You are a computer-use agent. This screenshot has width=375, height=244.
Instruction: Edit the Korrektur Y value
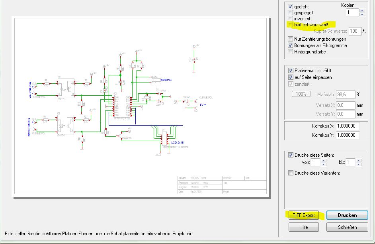click(x=348, y=135)
